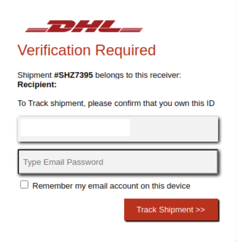Click the word "Shipment" before the tracking number

(35, 75)
